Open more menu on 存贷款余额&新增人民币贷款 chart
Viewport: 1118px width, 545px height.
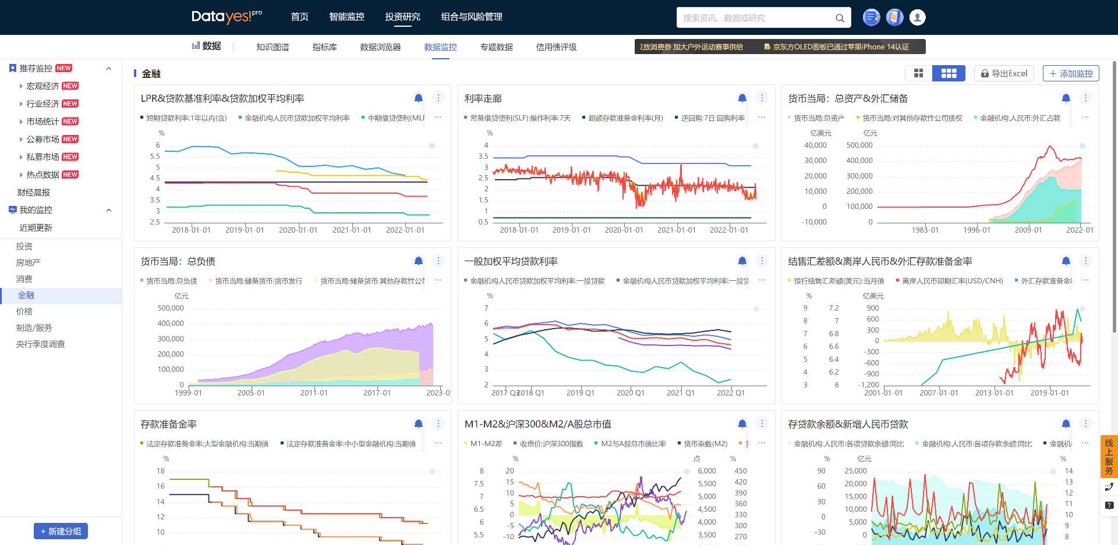coord(1085,423)
